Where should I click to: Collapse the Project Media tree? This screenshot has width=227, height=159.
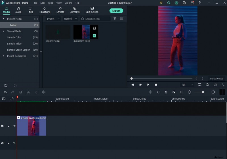pos(3,19)
